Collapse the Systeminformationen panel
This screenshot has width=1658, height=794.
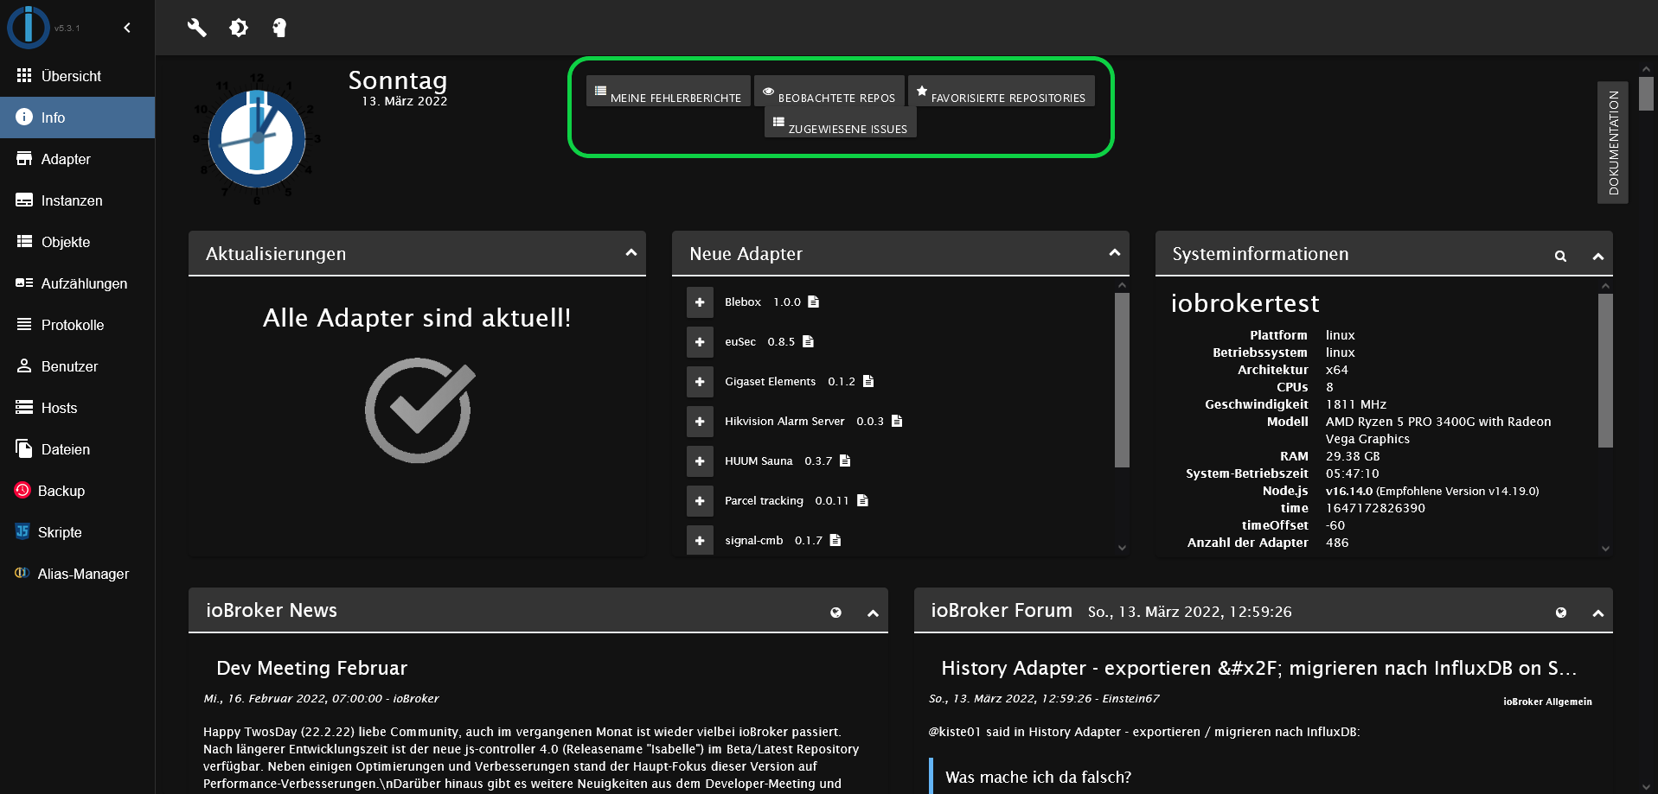[1598, 257]
